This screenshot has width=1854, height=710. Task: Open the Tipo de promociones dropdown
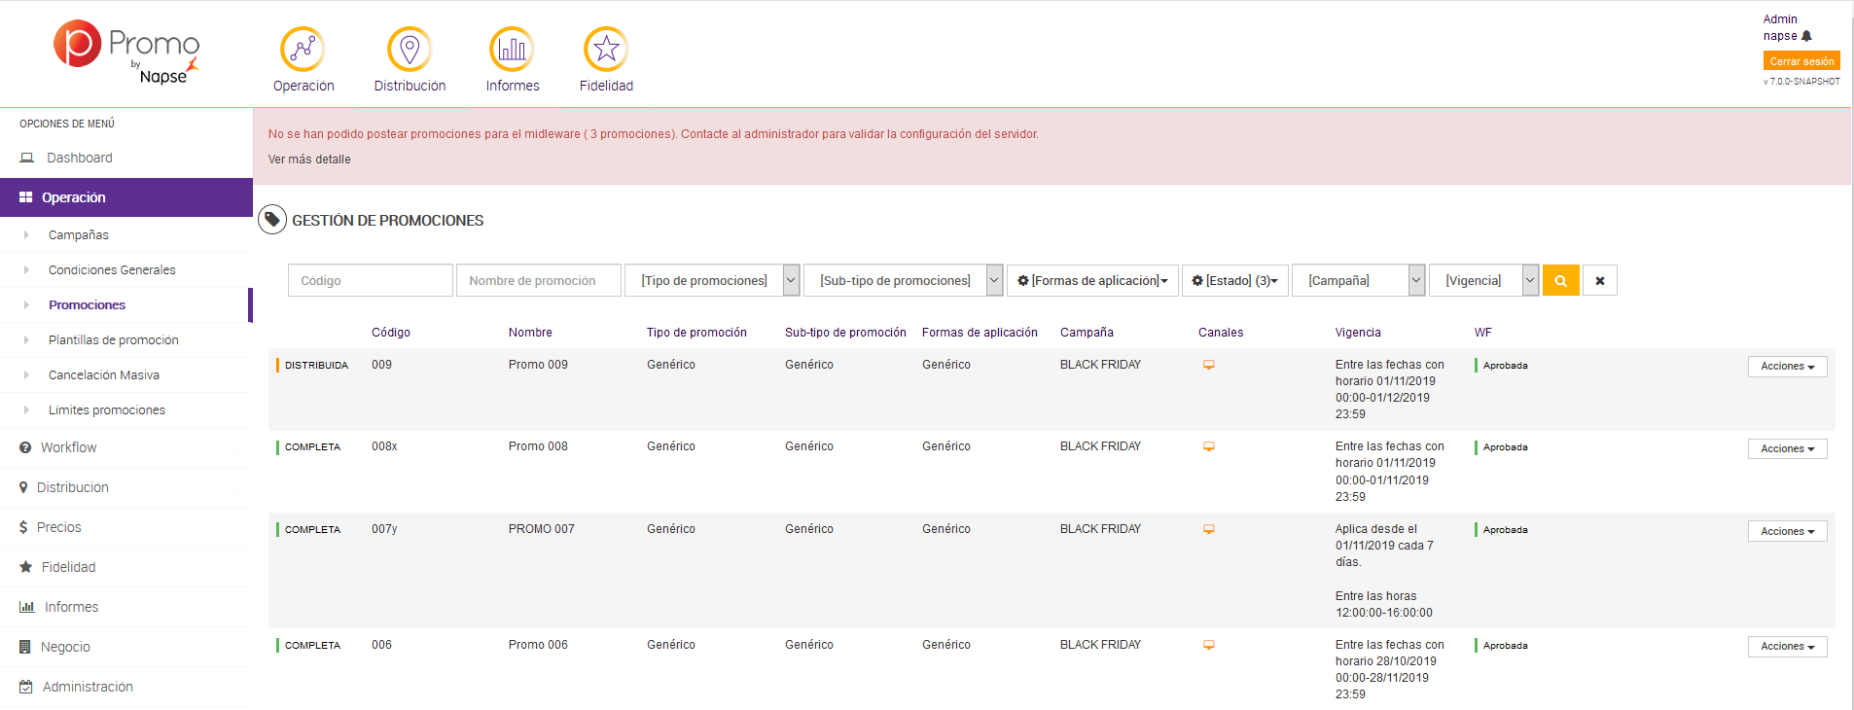(711, 280)
